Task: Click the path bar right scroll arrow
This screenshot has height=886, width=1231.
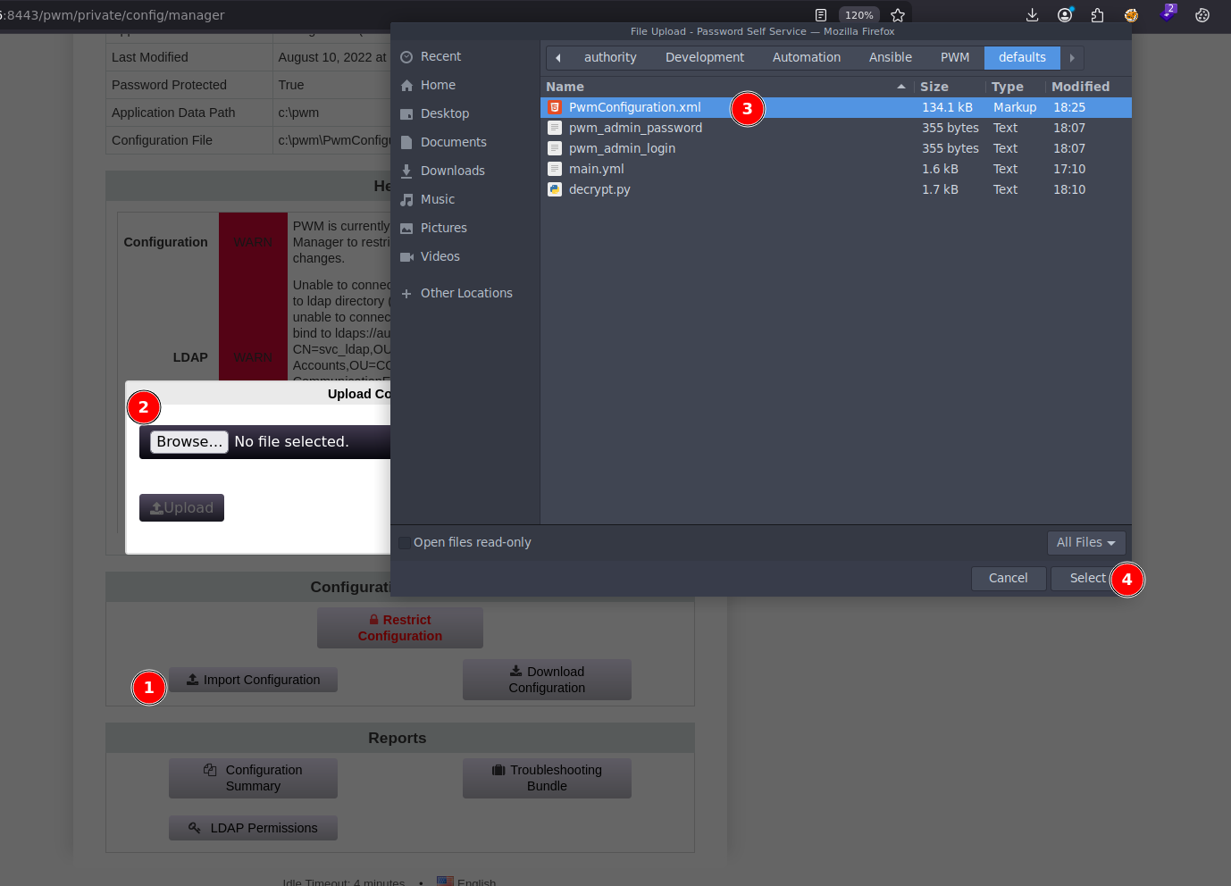Action: (1072, 57)
